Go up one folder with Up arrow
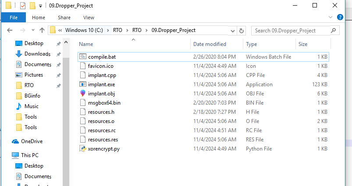The width and height of the screenshot is (352, 186). click(42, 31)
